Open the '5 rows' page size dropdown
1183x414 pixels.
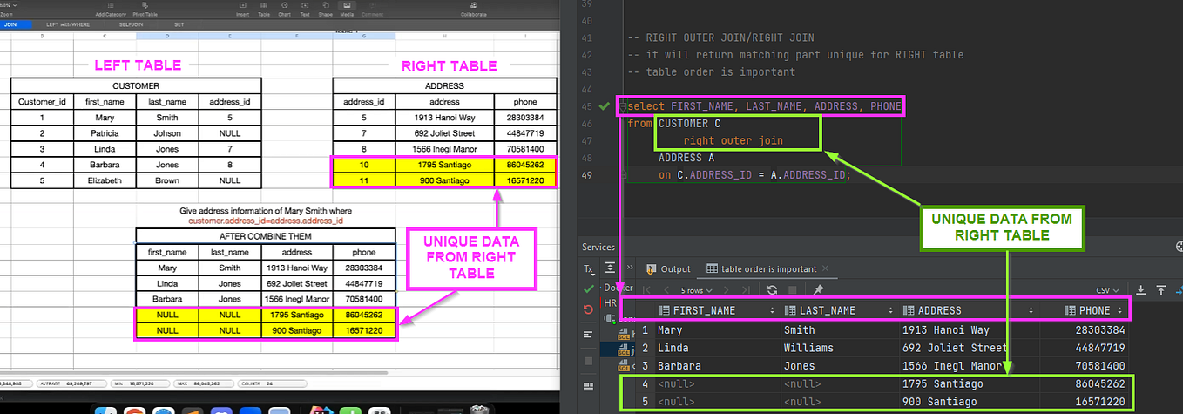click(698, 289)
